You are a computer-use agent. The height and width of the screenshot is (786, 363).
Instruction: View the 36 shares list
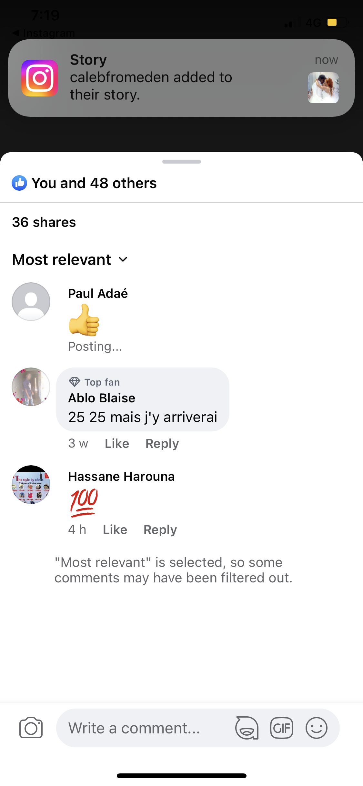44,222
